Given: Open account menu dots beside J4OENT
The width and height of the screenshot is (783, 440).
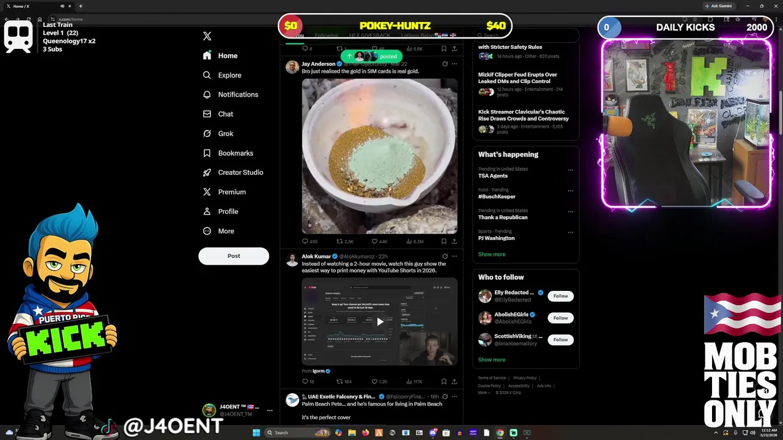Looking at the screenshot, I should (x=270, y=411).
